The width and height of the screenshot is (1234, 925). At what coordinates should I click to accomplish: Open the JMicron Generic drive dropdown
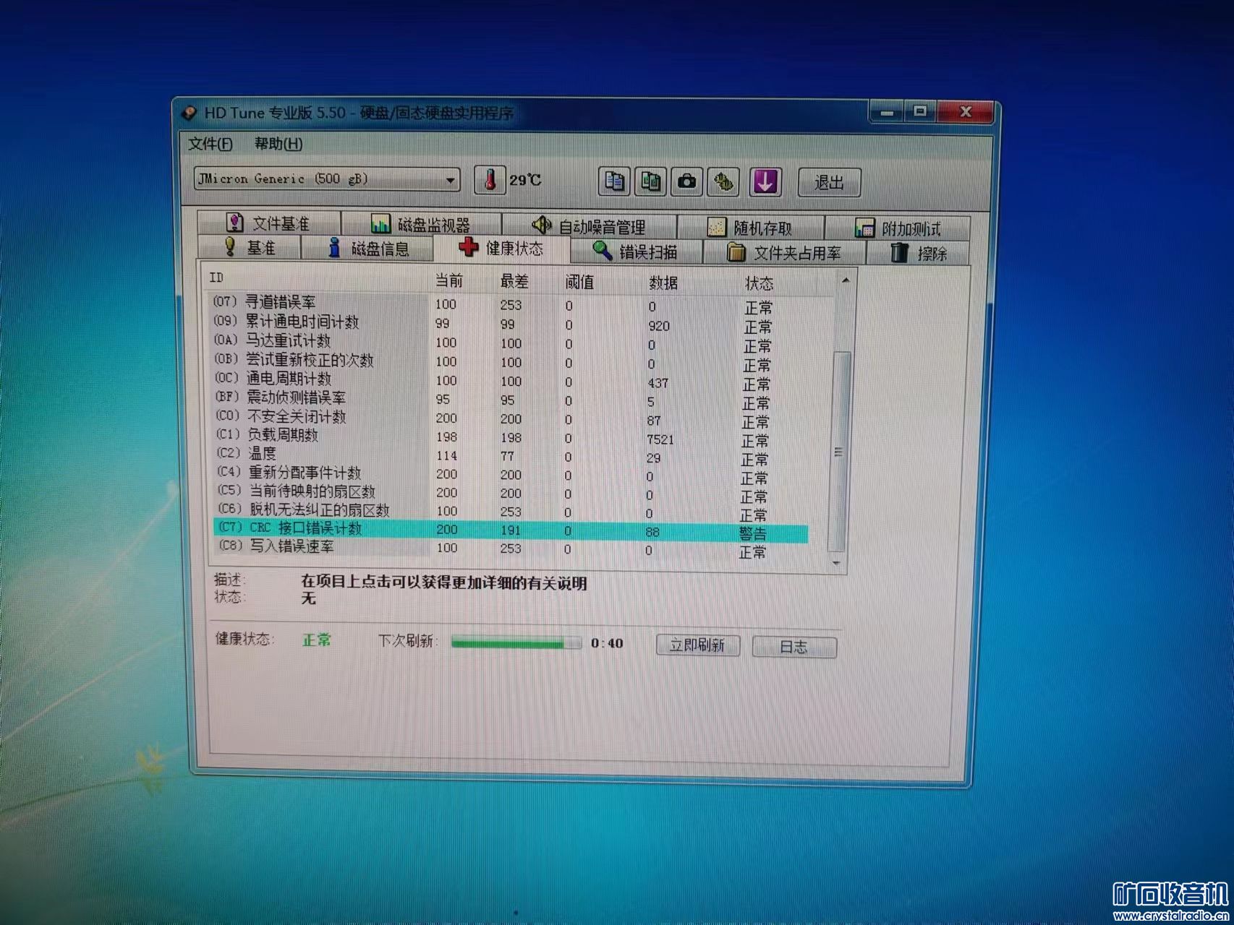point(327,178)
